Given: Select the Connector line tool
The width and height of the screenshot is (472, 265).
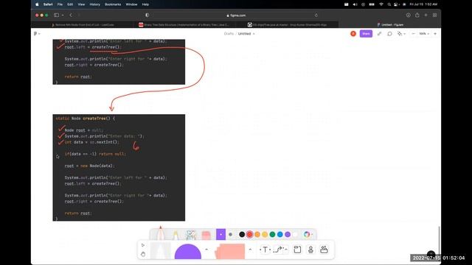Looking at the screenshot, I should pos(279,250).
